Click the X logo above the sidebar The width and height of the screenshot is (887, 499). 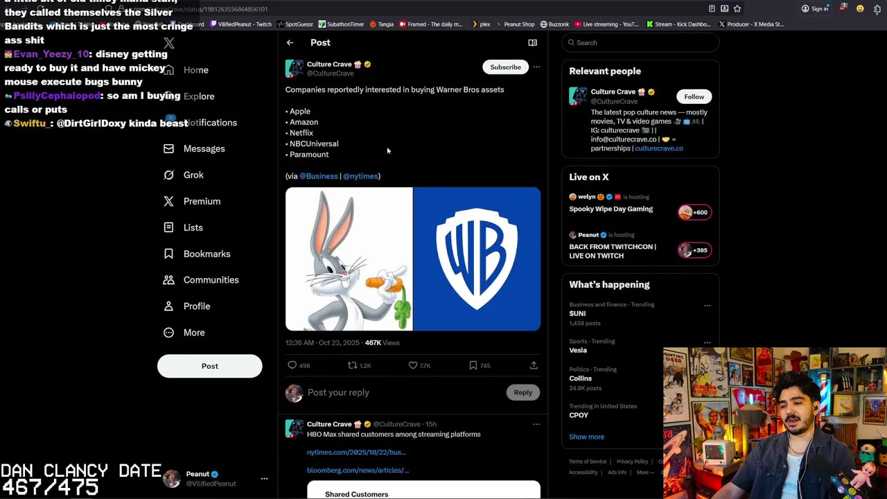click(x=169, y=44)
